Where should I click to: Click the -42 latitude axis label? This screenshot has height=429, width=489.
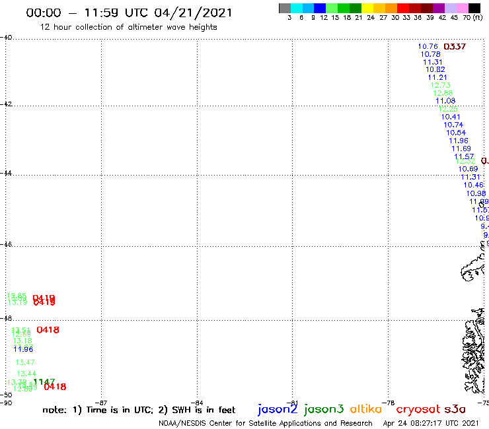[6, 104]
